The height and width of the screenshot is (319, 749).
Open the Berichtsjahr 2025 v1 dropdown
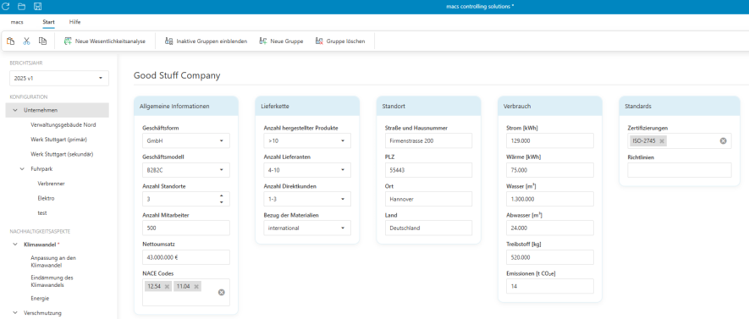(x=59, y=79)
